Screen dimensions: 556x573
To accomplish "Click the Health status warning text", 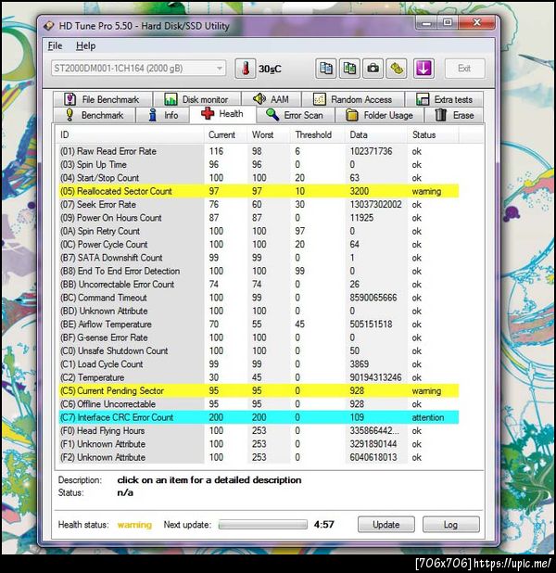I will tap(134, 525).
